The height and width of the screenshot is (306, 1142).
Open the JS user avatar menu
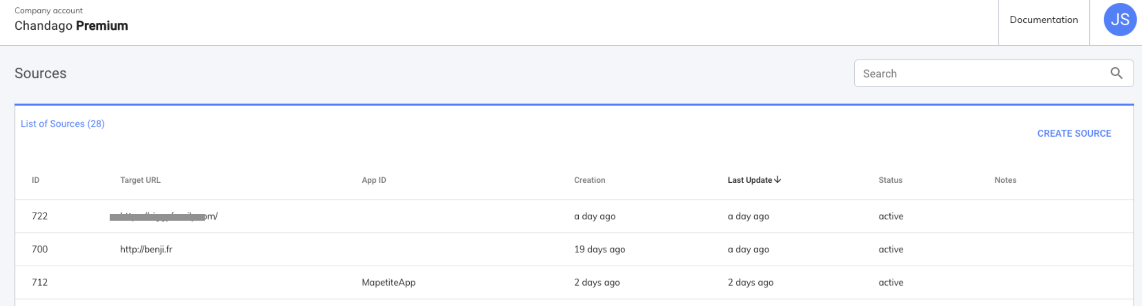[x=1120, y=20]
